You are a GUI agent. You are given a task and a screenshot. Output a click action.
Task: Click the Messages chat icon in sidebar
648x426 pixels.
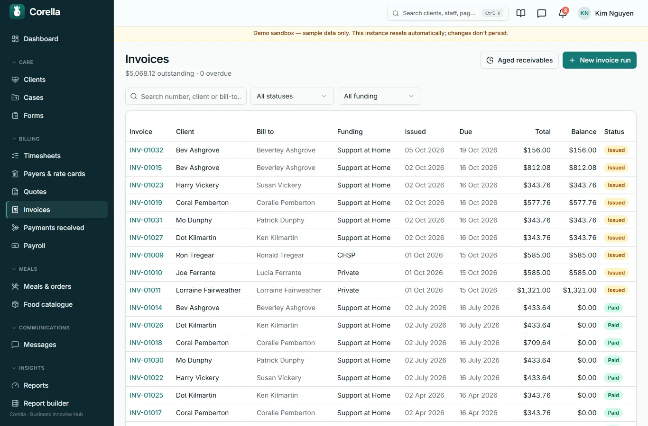click(15, 345)
